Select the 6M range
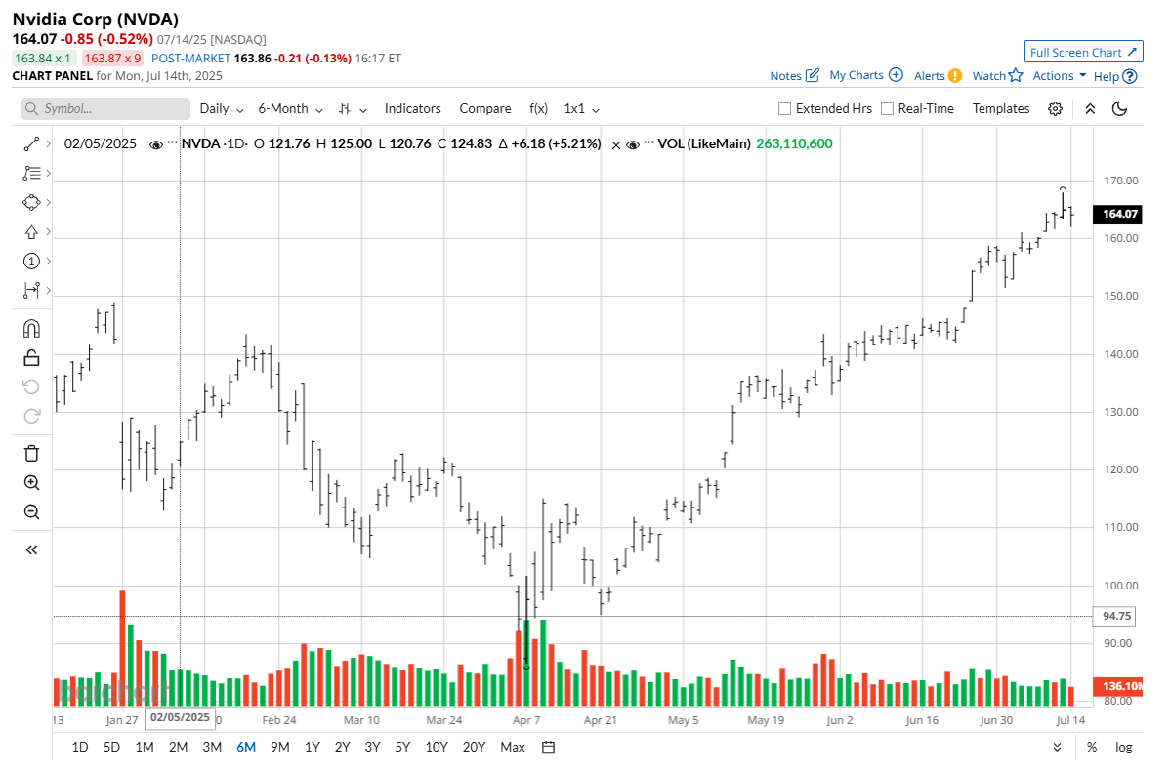 [x=246, y=747]
